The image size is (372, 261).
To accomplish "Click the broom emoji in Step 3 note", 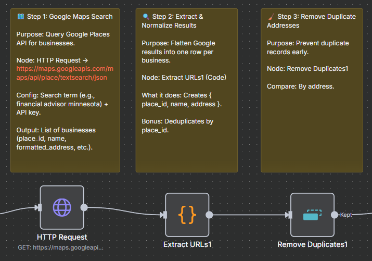I will coord(271,16).
